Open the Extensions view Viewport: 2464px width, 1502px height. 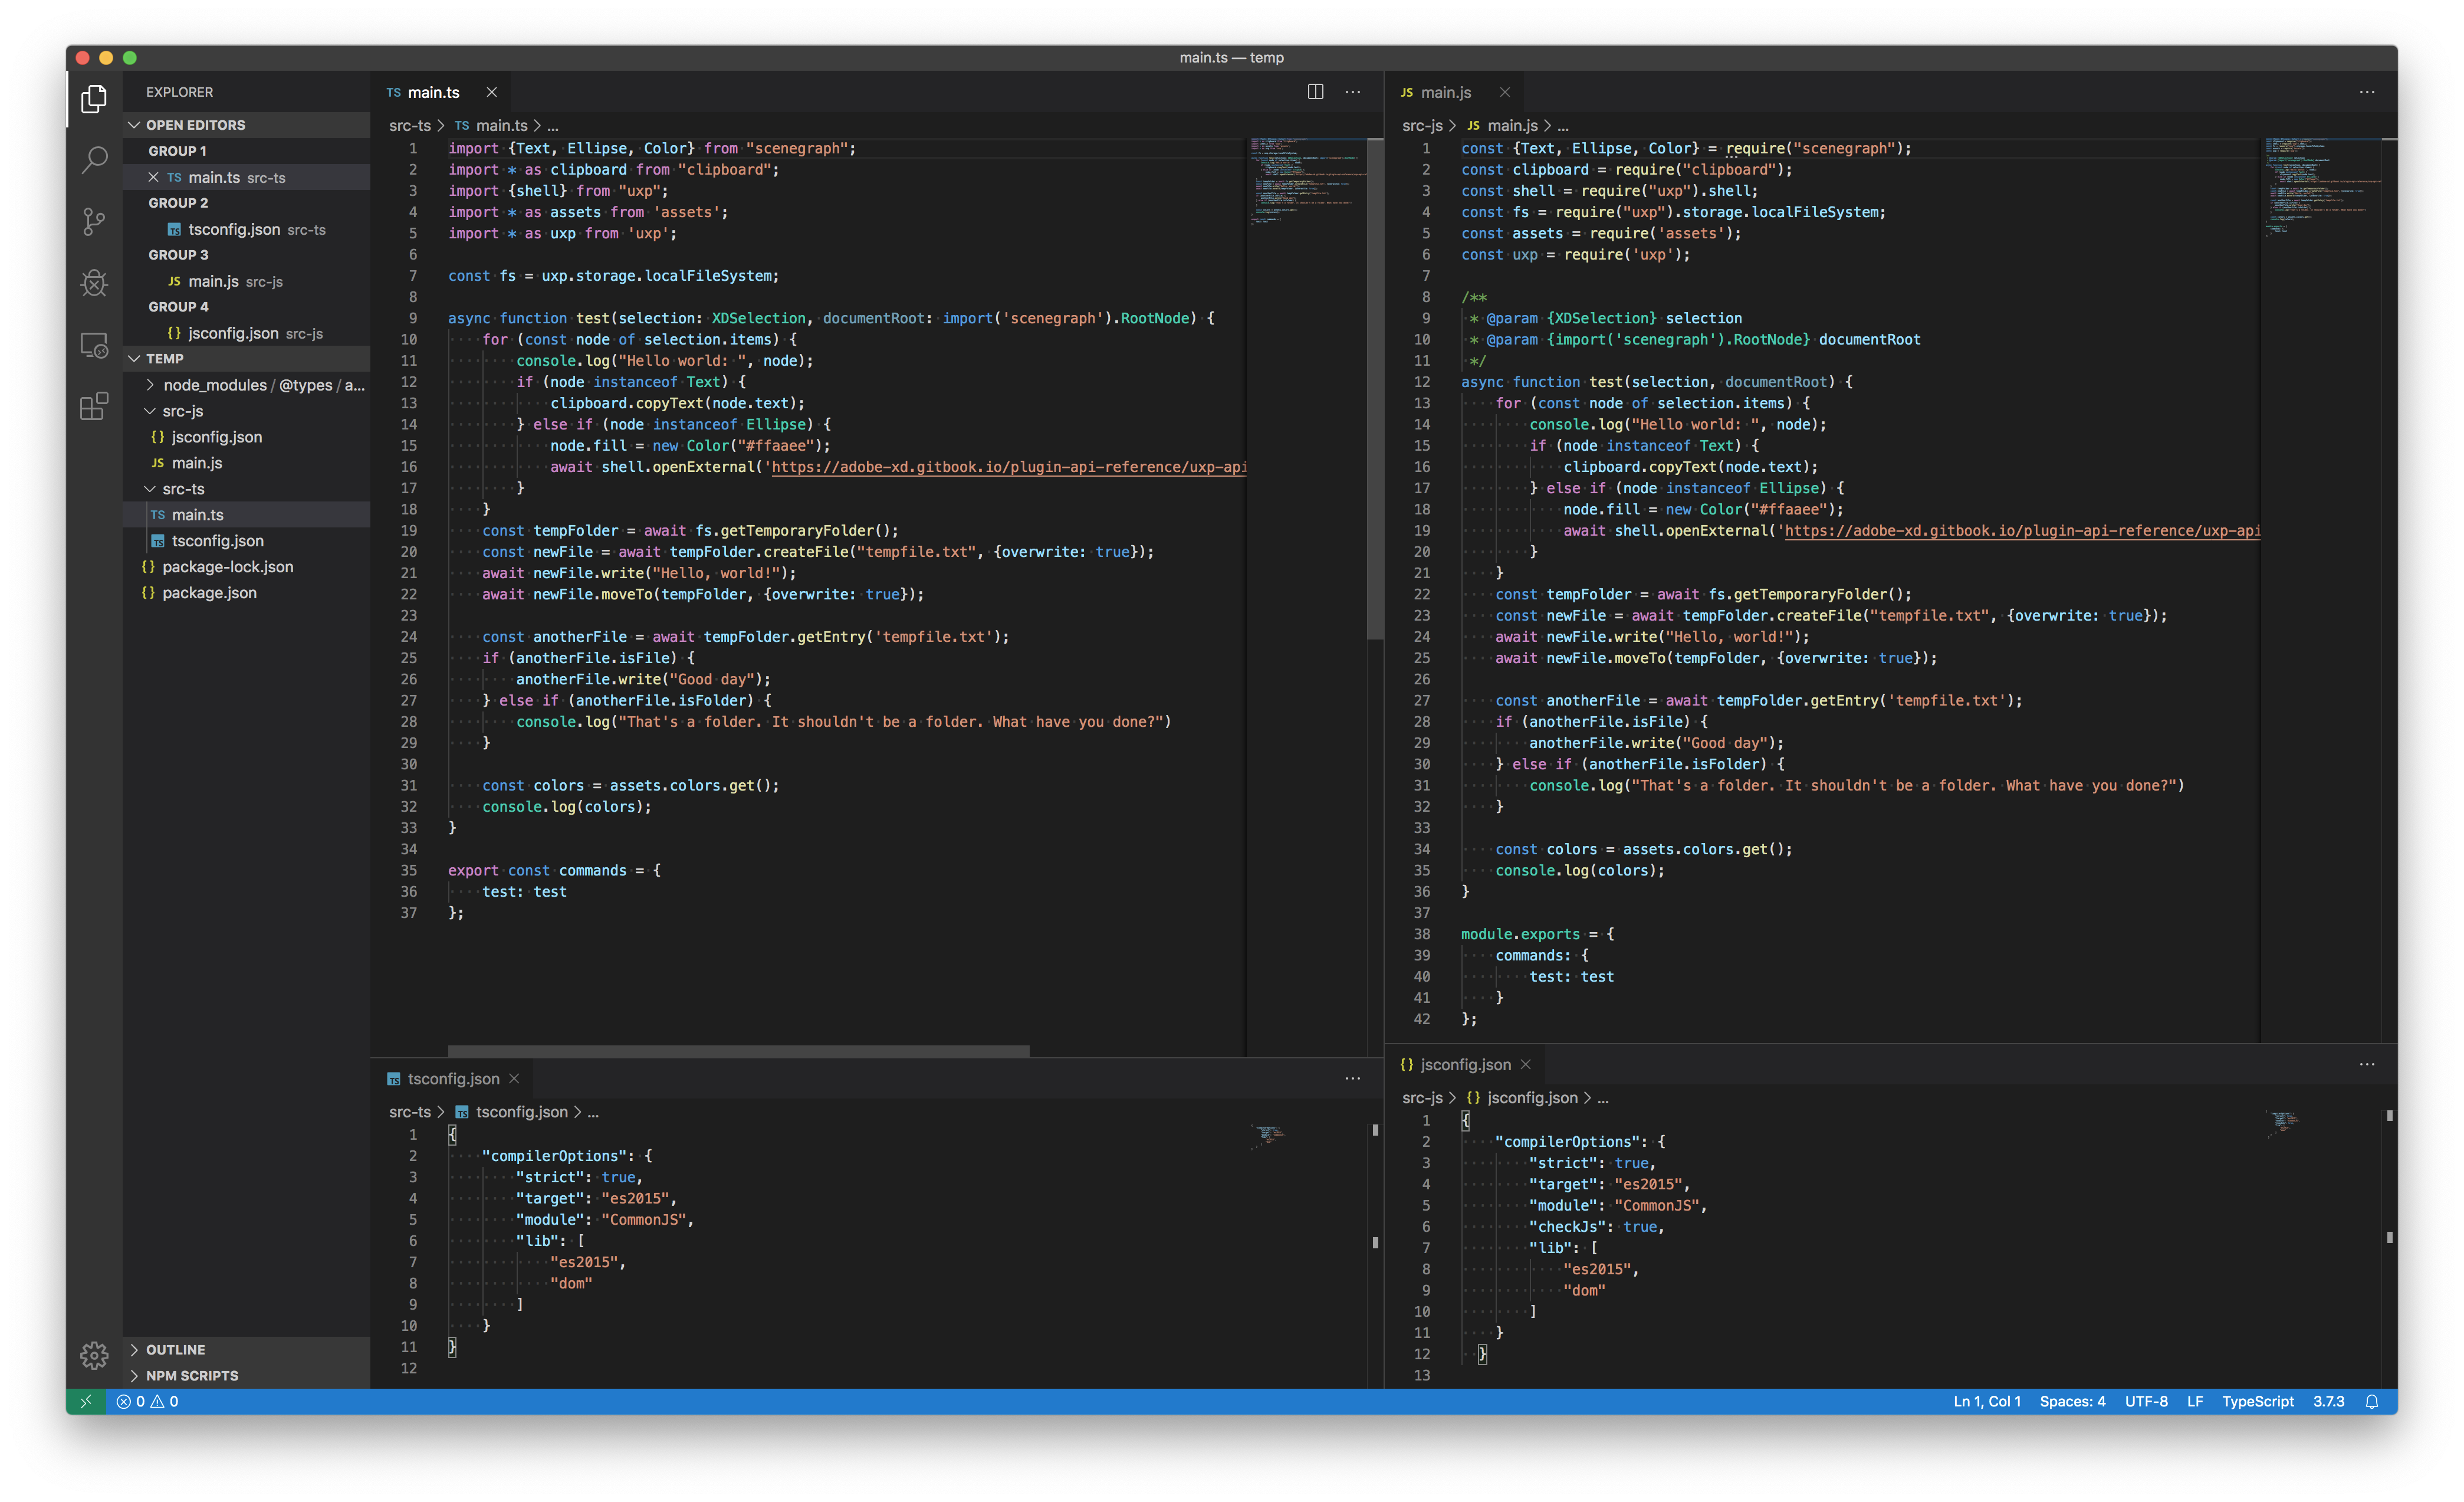pyautogui.click(x=94, y=406)
